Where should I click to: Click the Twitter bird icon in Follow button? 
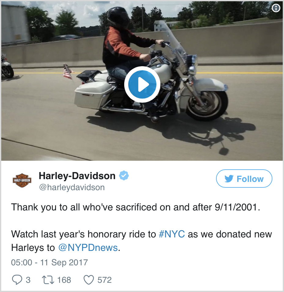tap(229, 179)
